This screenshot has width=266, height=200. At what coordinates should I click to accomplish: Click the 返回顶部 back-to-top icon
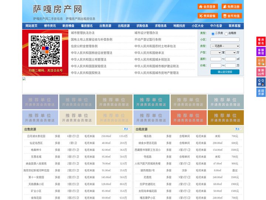tap(261, 92)
